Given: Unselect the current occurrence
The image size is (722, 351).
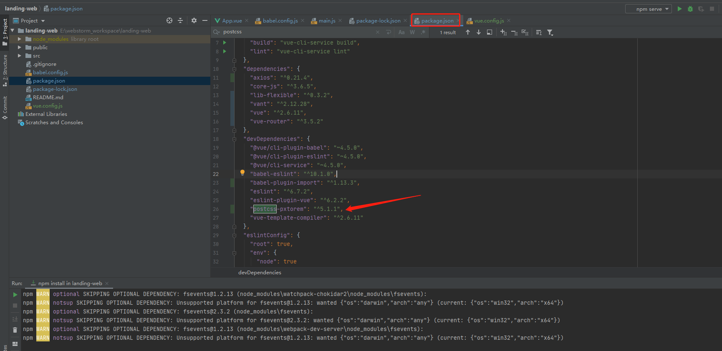Looking at the screenshot, I should point(514,32).
